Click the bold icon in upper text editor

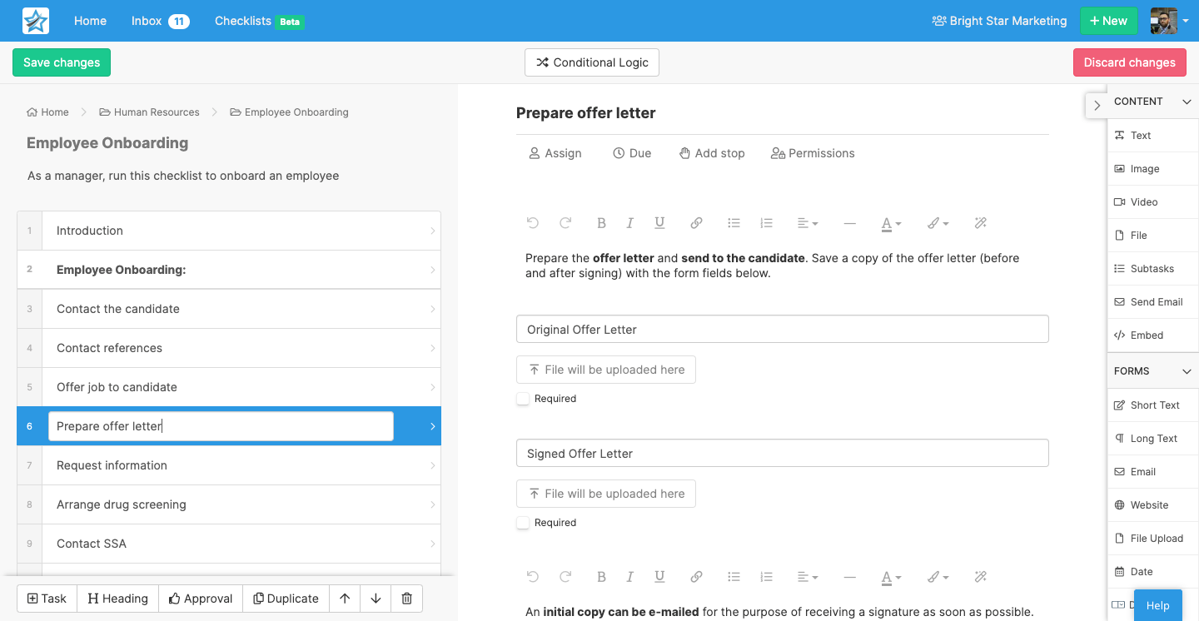click(x=601, y=223)
